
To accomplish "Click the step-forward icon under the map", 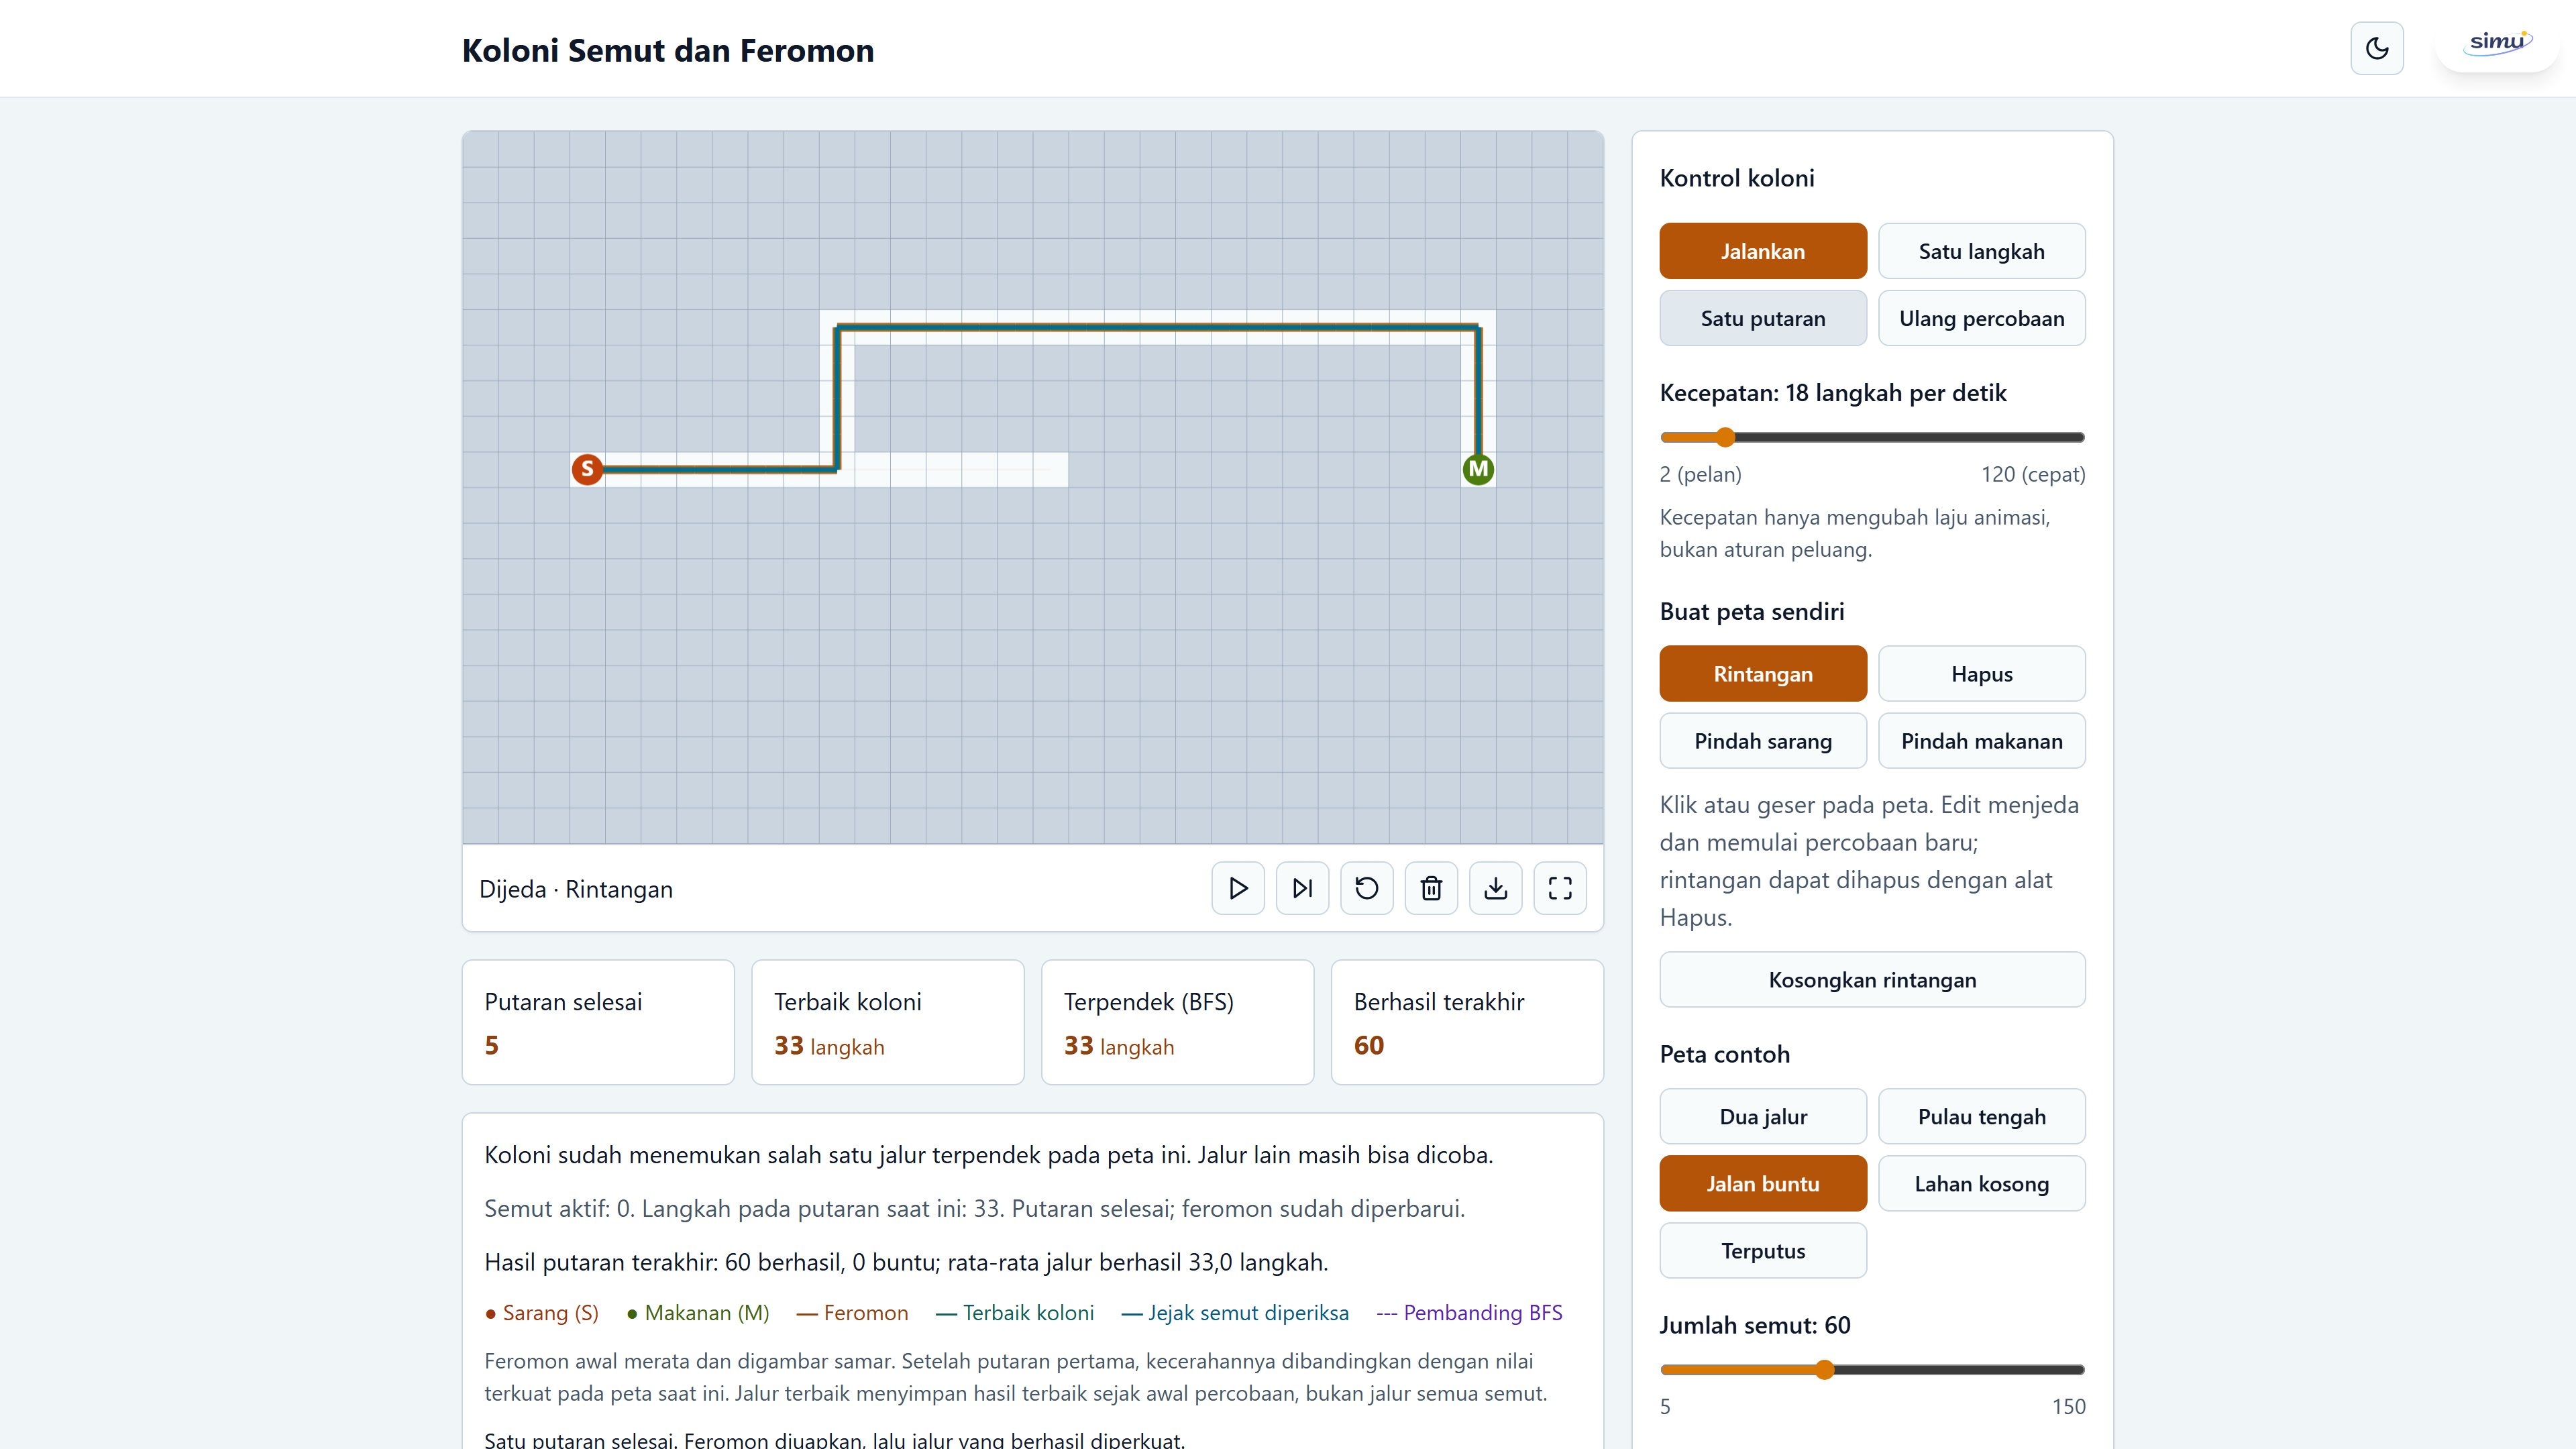I will [x=1302, y=888].
